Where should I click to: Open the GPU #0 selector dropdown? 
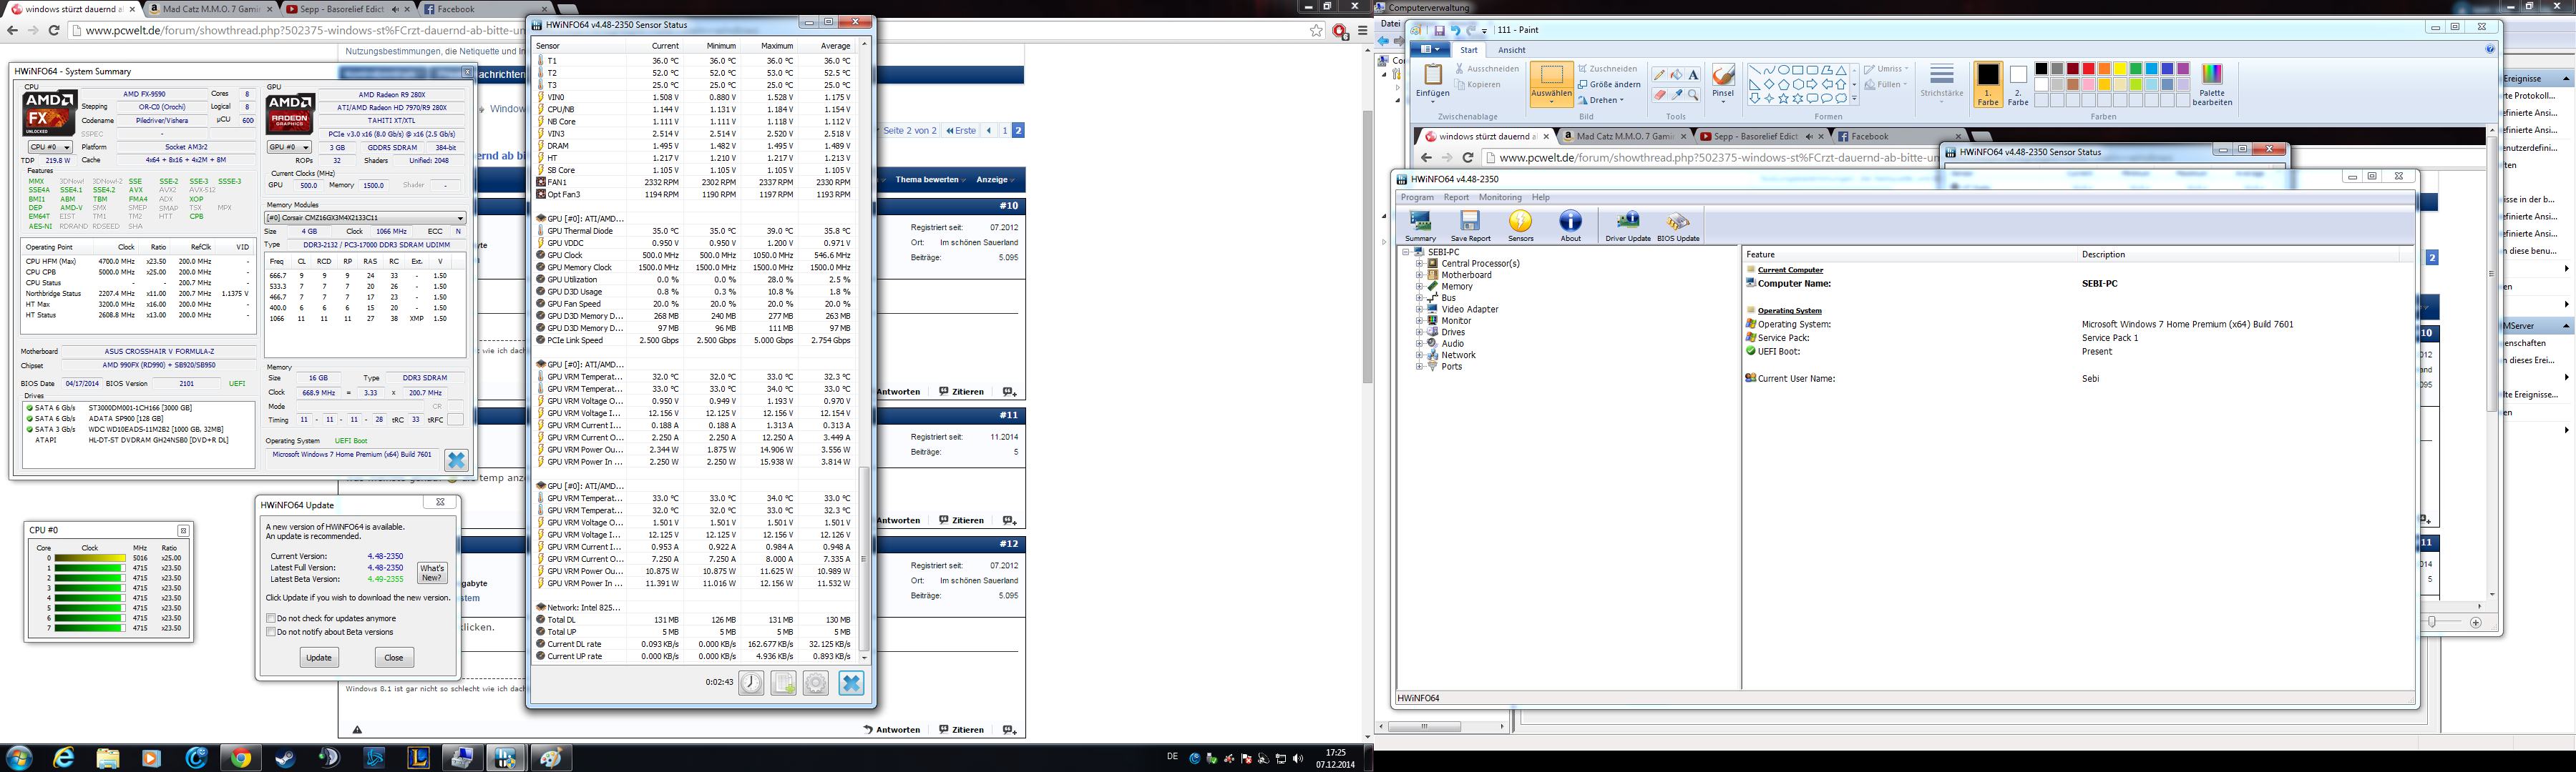(x=289, y=147)
